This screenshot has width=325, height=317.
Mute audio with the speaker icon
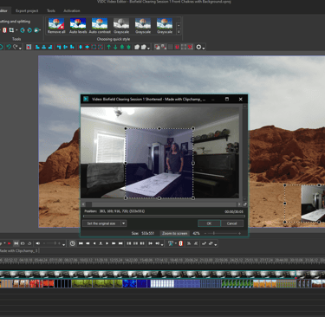(37, 243)
